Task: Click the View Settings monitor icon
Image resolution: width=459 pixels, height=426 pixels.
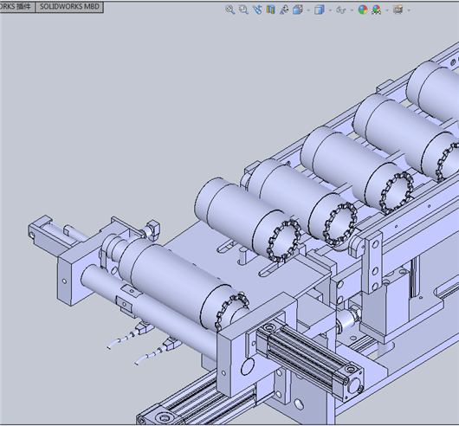Action: (x=398, y=10)
